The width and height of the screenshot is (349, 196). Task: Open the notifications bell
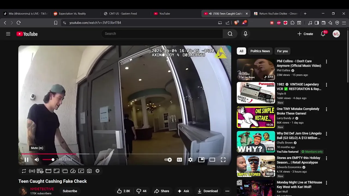[x=323, y=34]
